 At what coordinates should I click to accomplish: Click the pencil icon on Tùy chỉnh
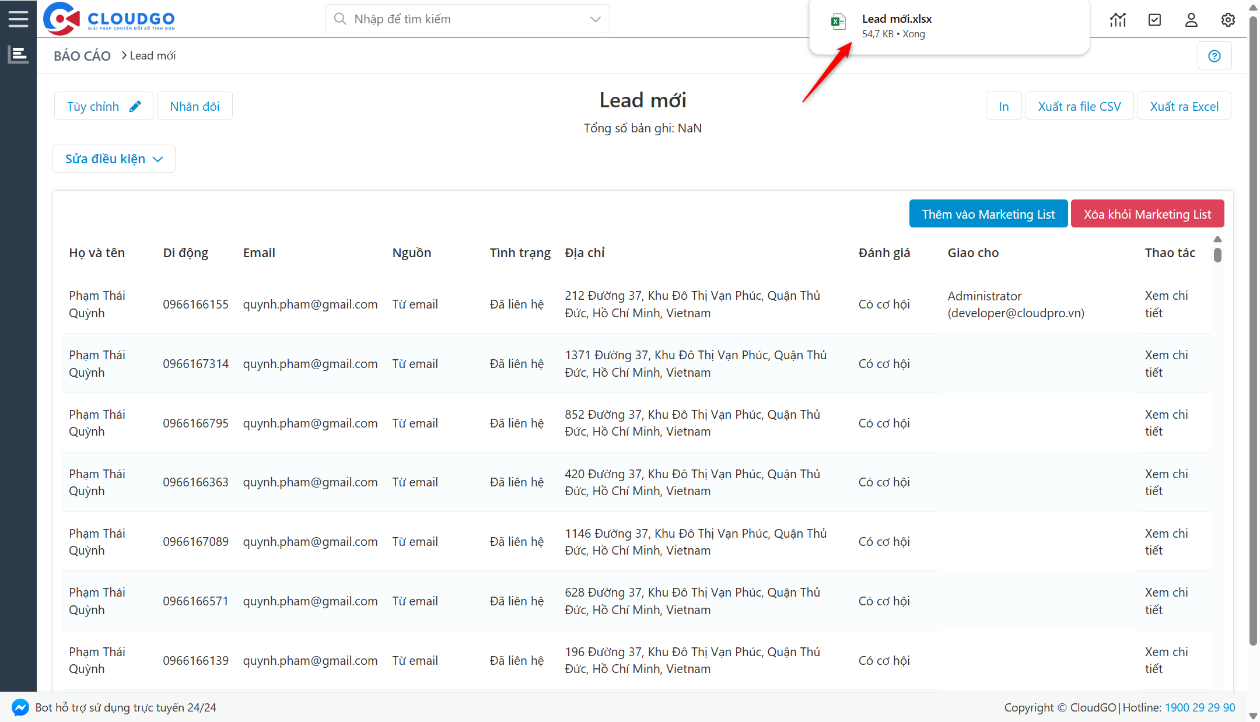click(135, 106)
